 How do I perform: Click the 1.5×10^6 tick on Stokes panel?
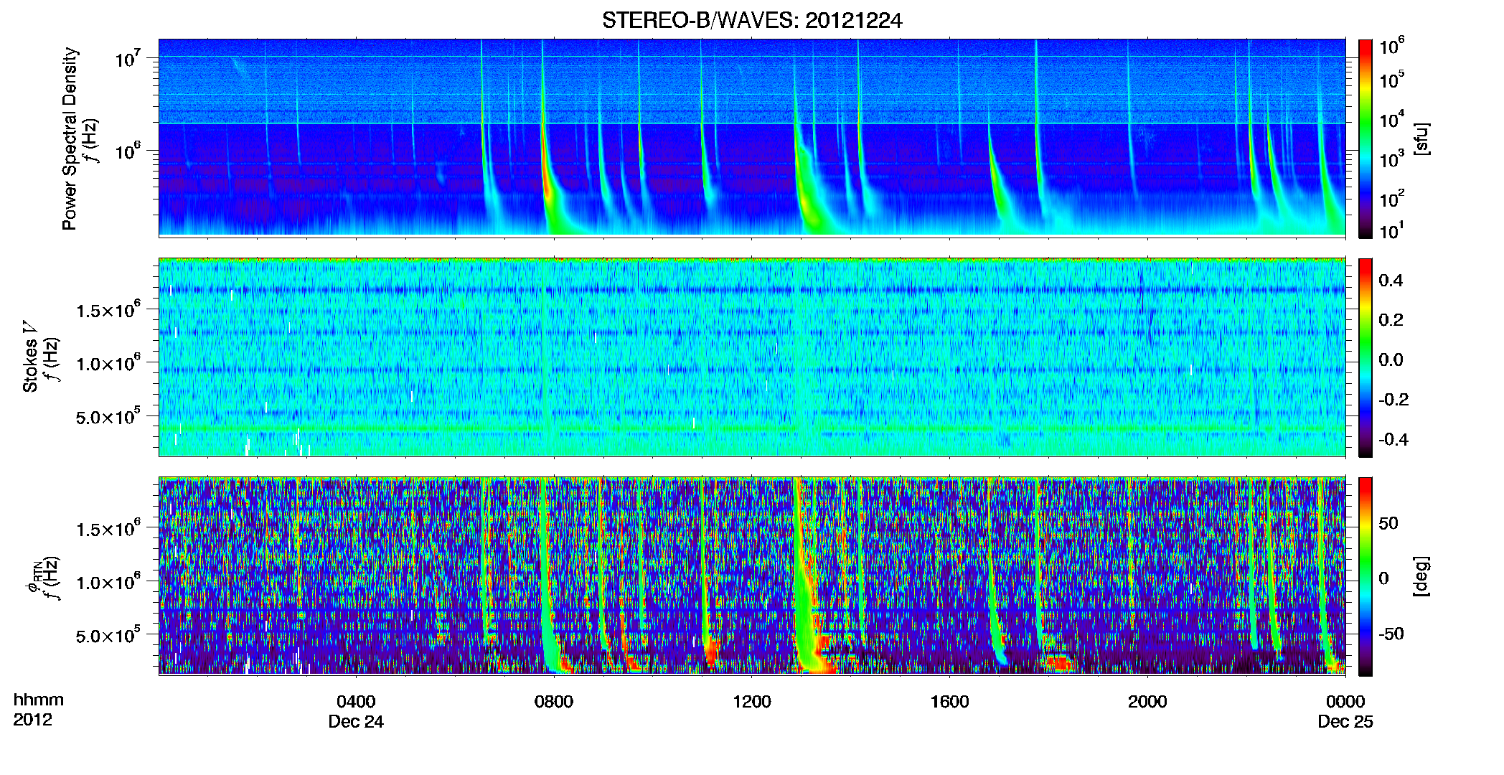pos(108,311)
